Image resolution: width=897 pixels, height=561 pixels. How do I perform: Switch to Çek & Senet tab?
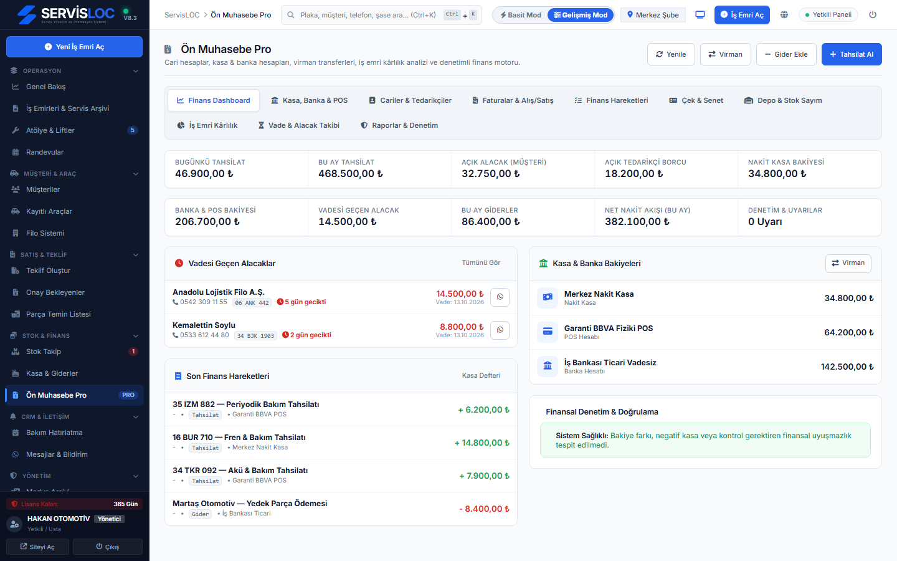(696, 100)
